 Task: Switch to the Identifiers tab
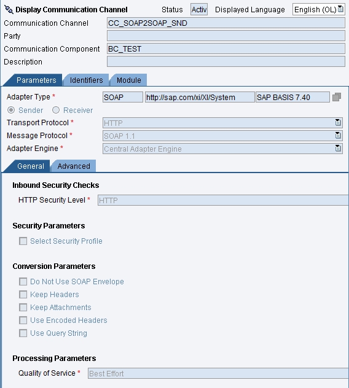(86, 80)
